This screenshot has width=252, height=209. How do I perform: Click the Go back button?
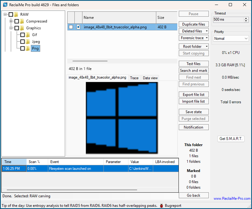tap(194, 195)
